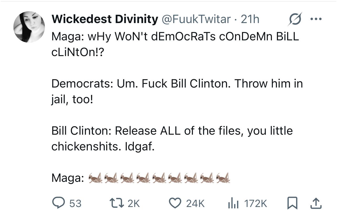Click the 21h timestamp
Screen dimensions: 337x218
(x=250, y=19)
